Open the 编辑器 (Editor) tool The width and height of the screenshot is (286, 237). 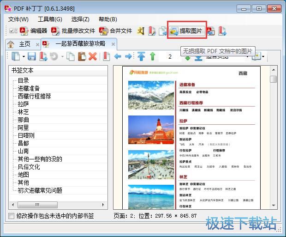tap(34, 30)
